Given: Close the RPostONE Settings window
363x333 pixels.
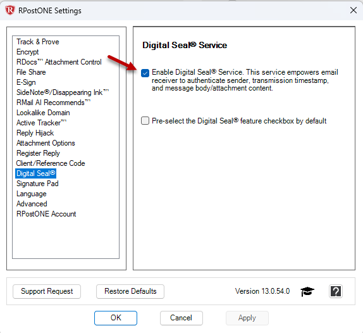Looking at the screenshot, I should coord(354,10).
